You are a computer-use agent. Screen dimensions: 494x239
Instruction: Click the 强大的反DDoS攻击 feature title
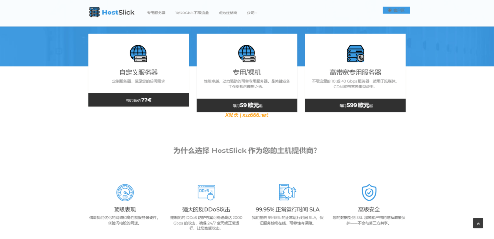[206, 210]
